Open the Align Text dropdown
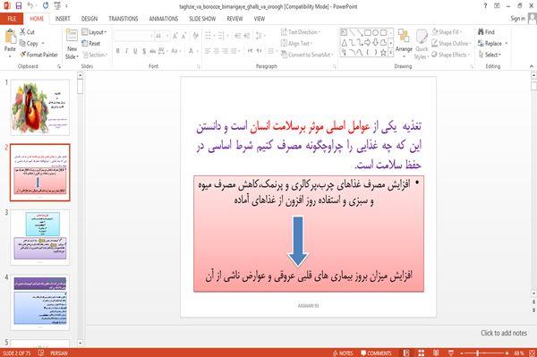Screen dimensions: 537x357 click(x=296, y=43)
